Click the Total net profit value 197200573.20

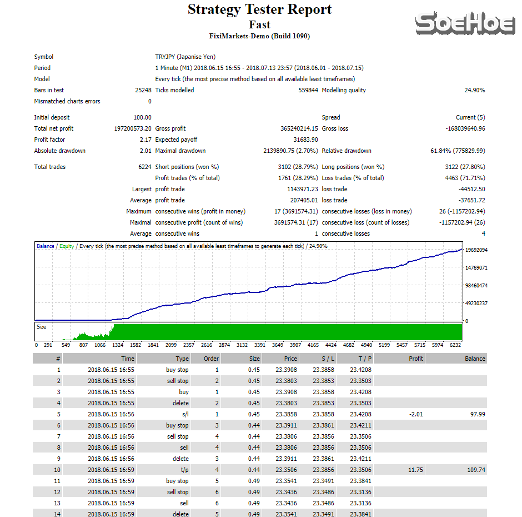(132, 128)
